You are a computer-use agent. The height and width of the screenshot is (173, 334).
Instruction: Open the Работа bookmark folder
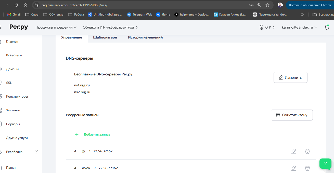76,15
